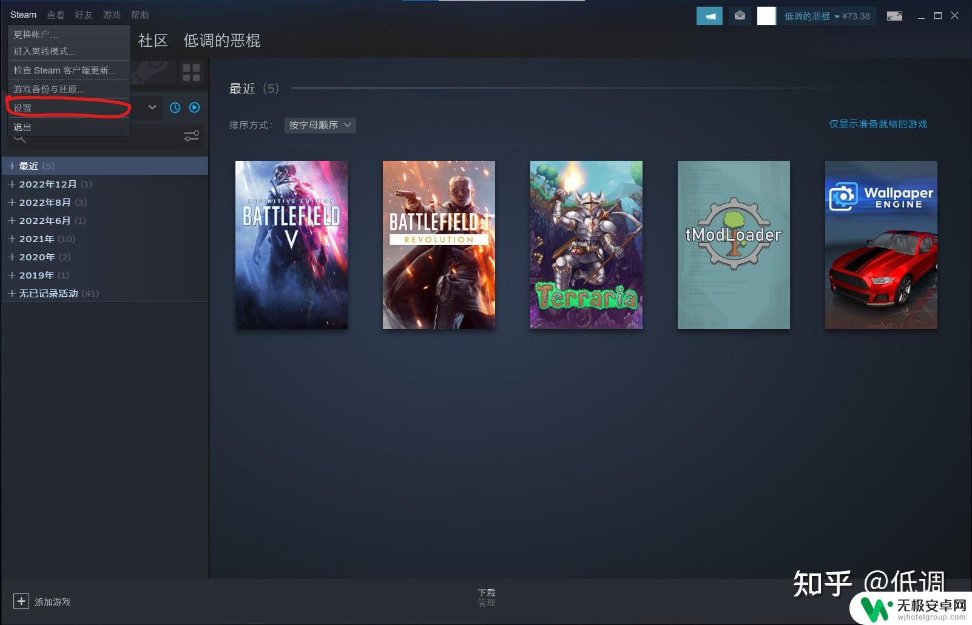Screen dimensions: 972x625
Task: Open the tModLoader cover
Action: point(734,245)
